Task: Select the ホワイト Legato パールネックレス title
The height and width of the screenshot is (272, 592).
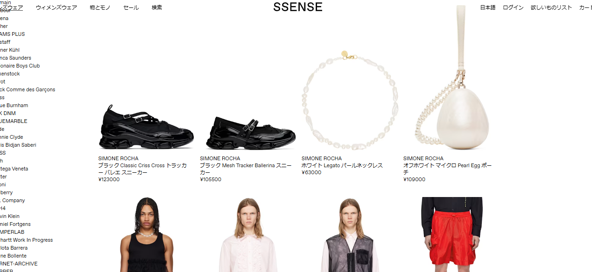Action: click(342, 165)
